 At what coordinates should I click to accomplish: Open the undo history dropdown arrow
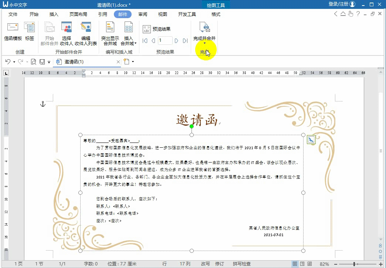click(14, 62)
